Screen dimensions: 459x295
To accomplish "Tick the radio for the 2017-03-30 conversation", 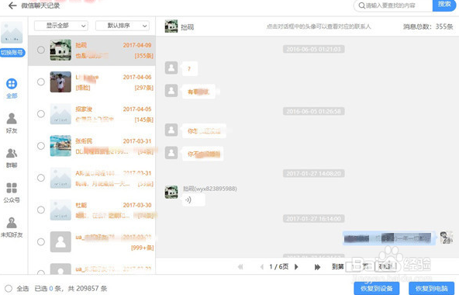I will [41, 210].
